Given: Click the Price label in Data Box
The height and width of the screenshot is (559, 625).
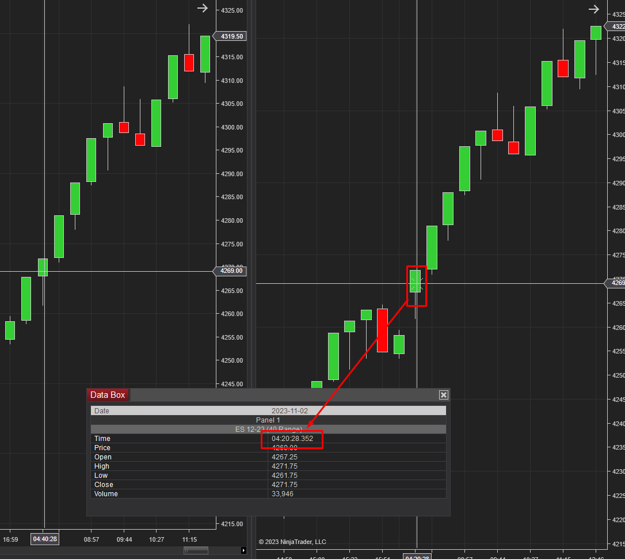Looking at the screenshot, I should (x=102, y=448).
